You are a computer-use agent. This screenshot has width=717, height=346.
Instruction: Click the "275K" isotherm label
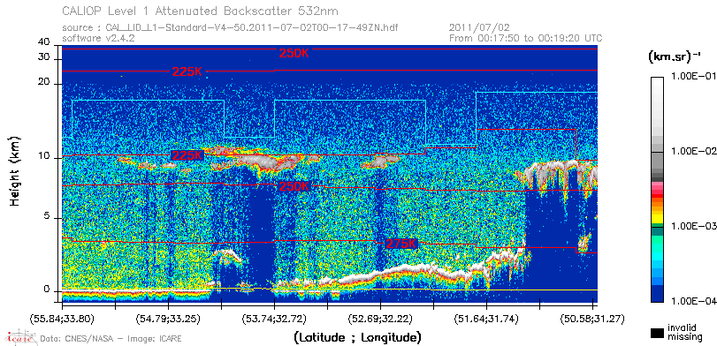[x=401, y=244]
